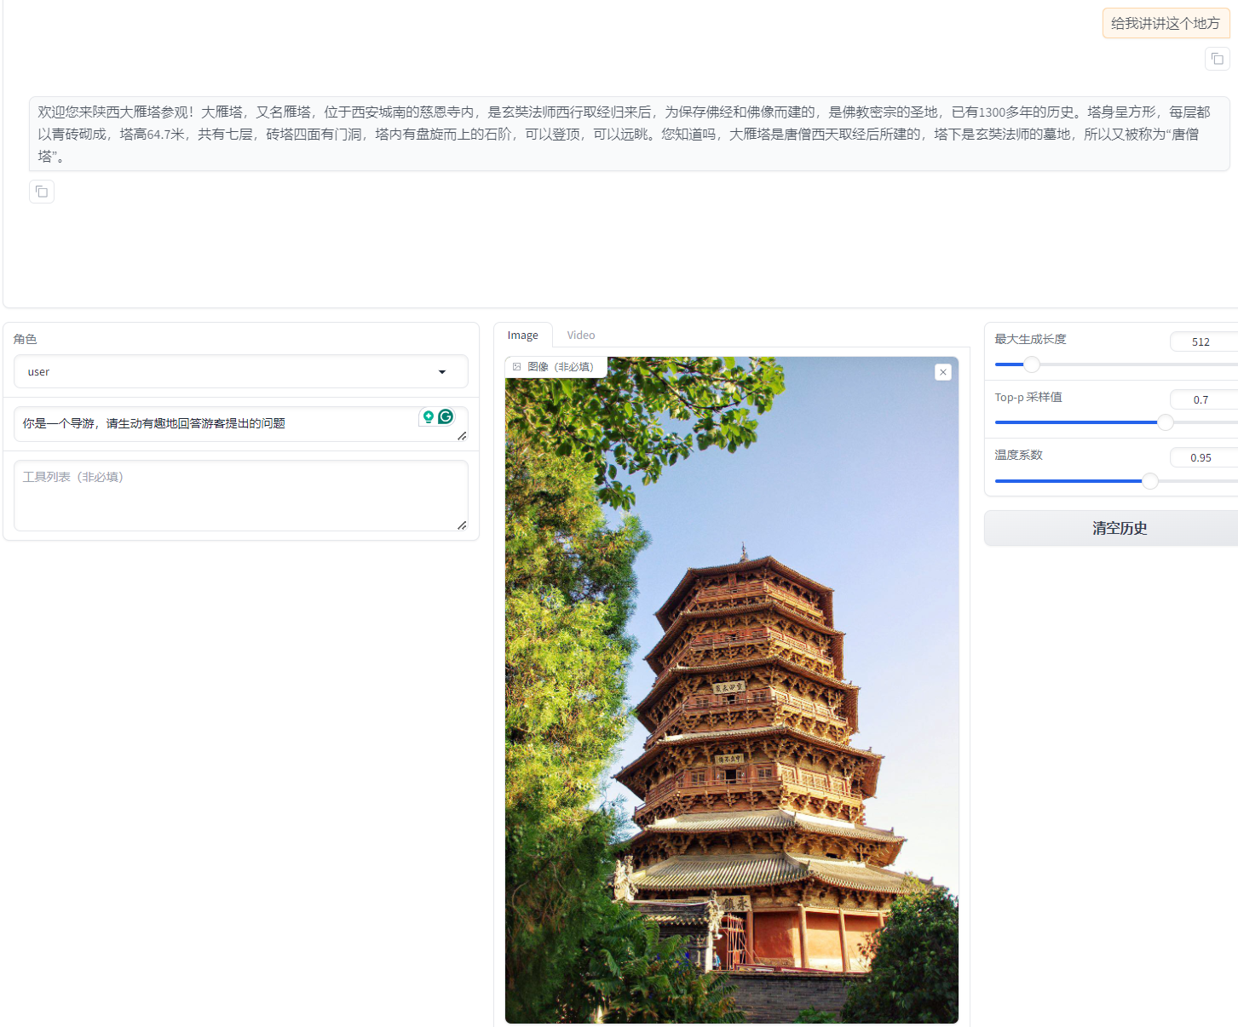Click the 工具列表 tools list text area
1238x1027 pixels.
pyautogui.click(x=241, y=496)
